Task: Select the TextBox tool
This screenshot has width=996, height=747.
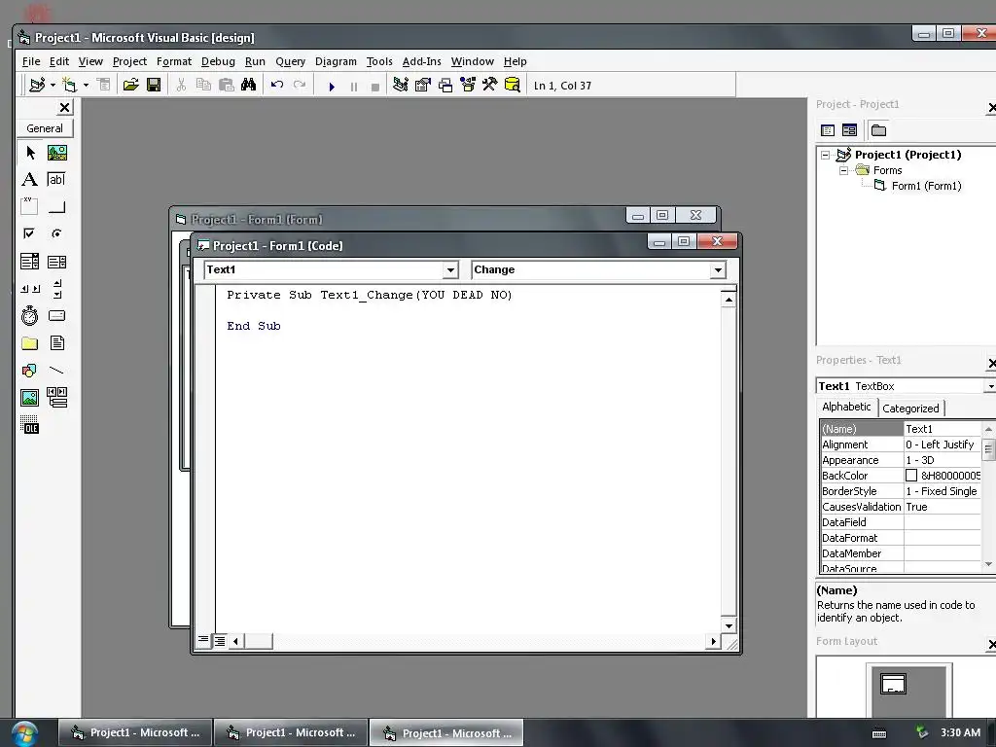Action: pyautogui.click(x=57, y=180)
